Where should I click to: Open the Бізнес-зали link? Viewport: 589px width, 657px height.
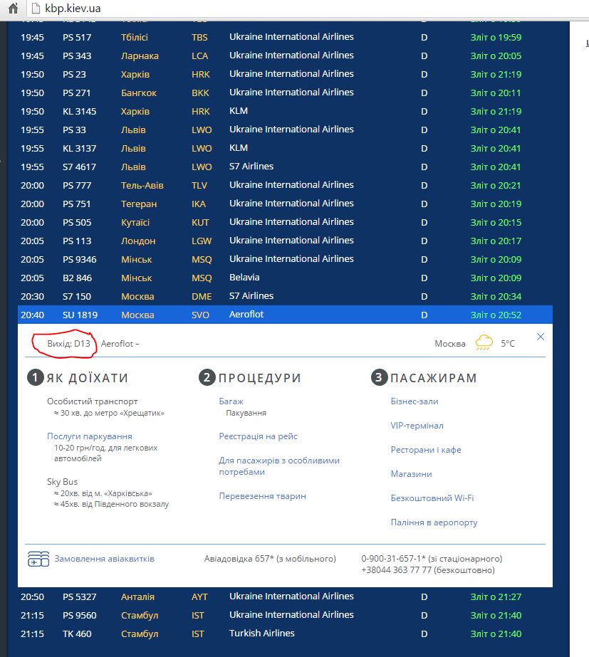pyautogui.click(x=415, y=401)
